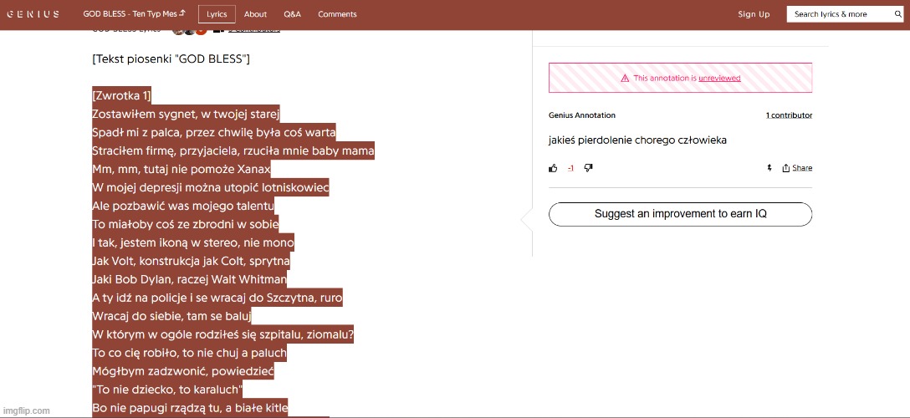Click Suggest an improvement to earn IQ
Screen dimensions: 910x418
tap(680, 214)
